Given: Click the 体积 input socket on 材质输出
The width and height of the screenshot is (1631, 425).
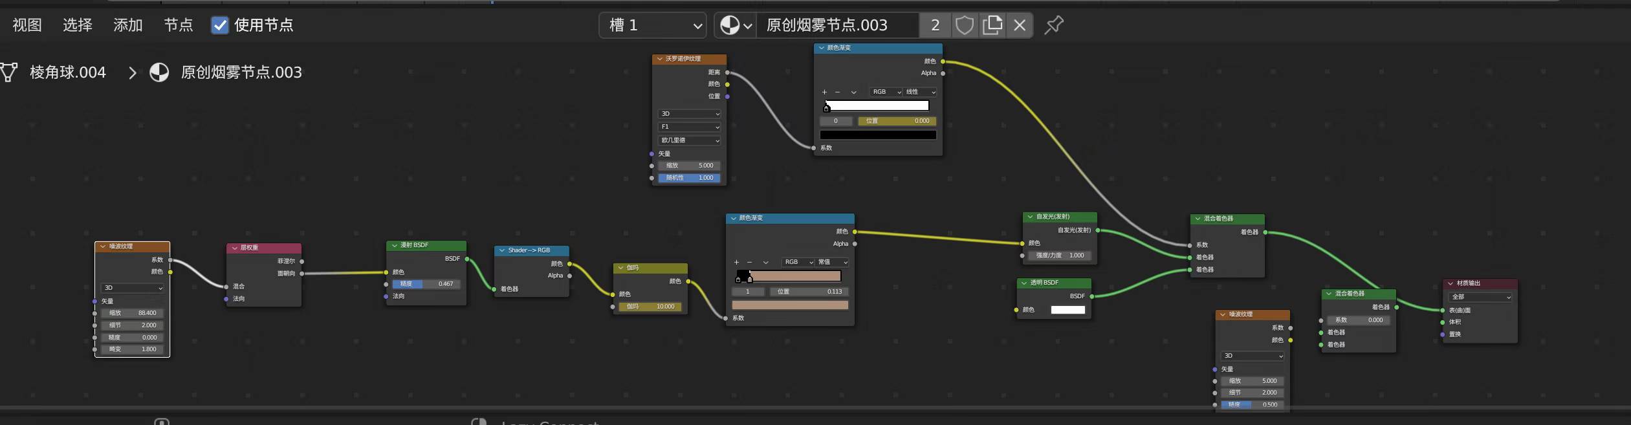Looking at the screenshot, I should click(1443, 322).
